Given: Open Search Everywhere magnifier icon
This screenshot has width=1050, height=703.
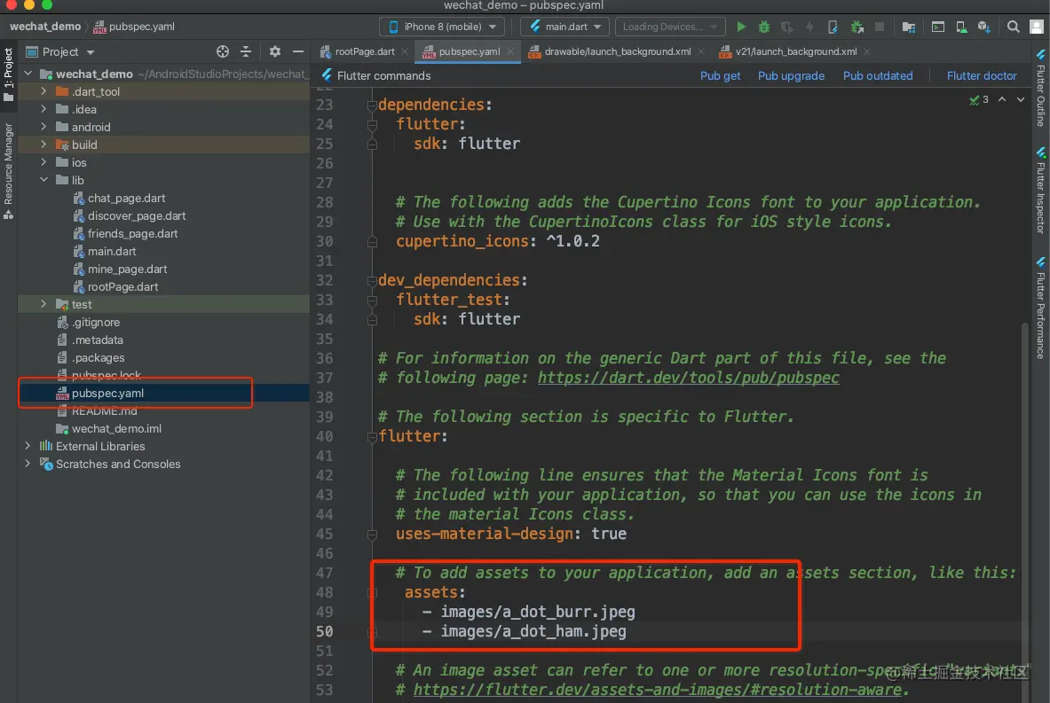Looking at the screenshot, I should click(1014, 27).
